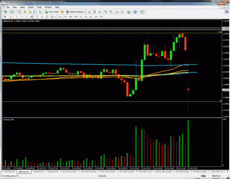The image size is (231, 179).
Task: Open the Tools menu
Action: (x=39, y=7)
